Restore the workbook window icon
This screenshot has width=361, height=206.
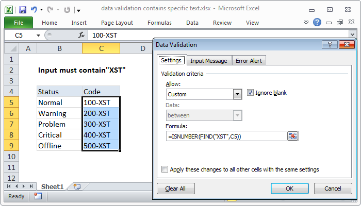click(339, 23)
